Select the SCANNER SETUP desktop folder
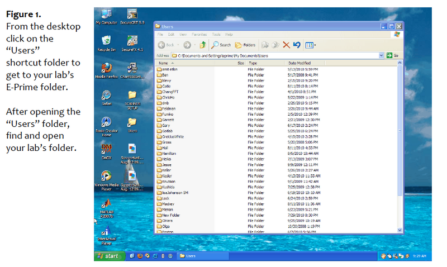Image resolution: width=447 pixels, height=267 pixels. 132,101
